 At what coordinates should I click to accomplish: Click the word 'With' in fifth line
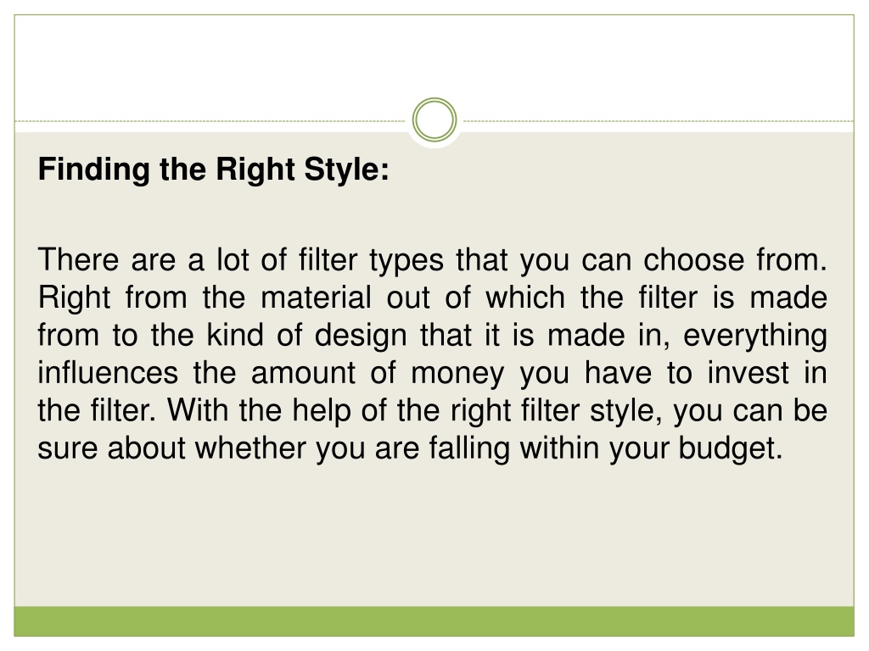click(198, 410)
